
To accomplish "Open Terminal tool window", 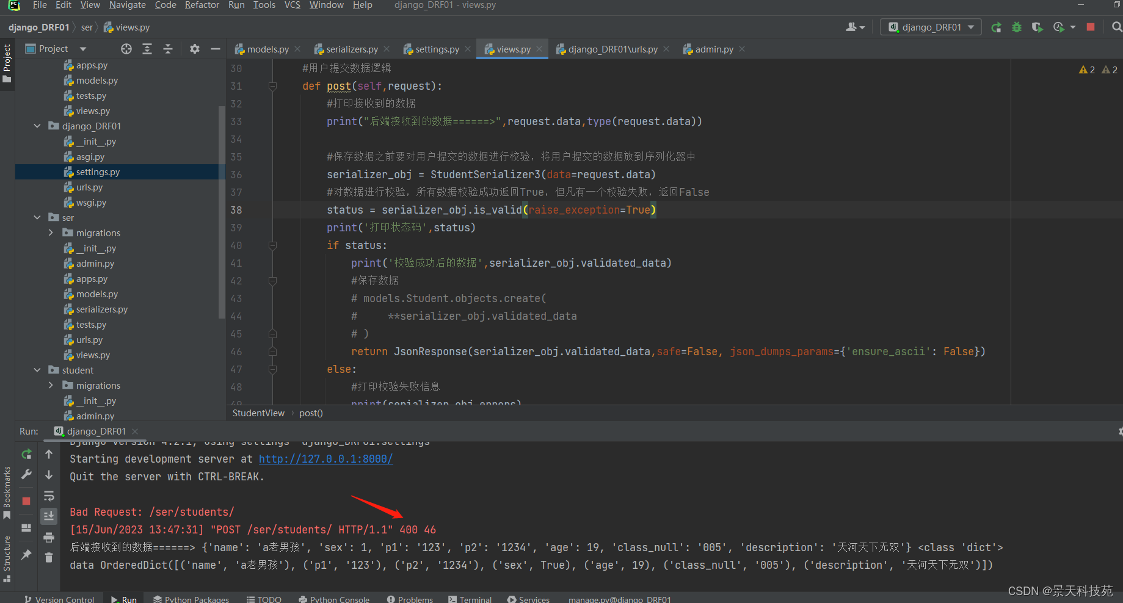I will pos(470,599).
